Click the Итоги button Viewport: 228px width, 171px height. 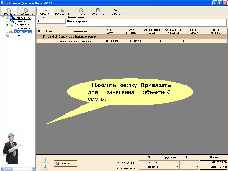pos(66,163)
